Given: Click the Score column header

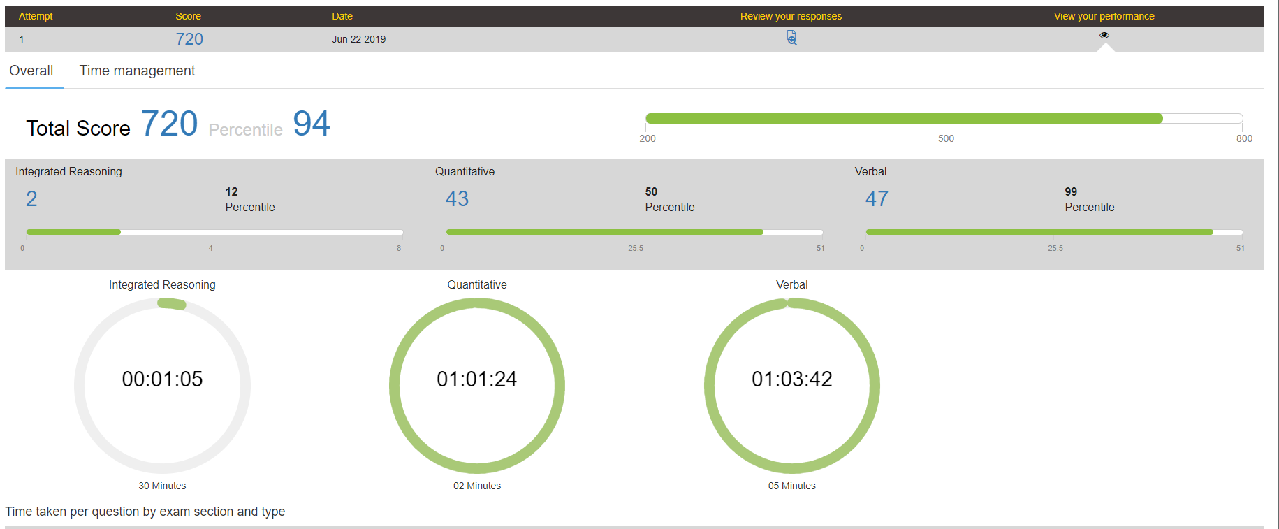Looking at the screenshot, I should point(188,16).
